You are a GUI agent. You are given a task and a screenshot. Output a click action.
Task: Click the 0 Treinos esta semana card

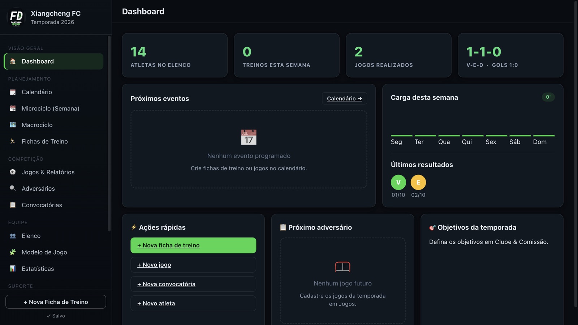286,55
